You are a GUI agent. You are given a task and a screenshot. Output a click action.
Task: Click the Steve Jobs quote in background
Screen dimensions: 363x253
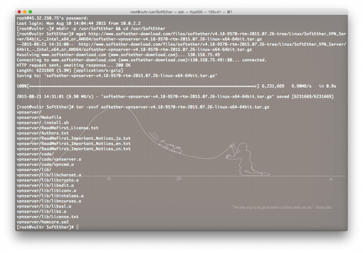click(x=282, y=207)
